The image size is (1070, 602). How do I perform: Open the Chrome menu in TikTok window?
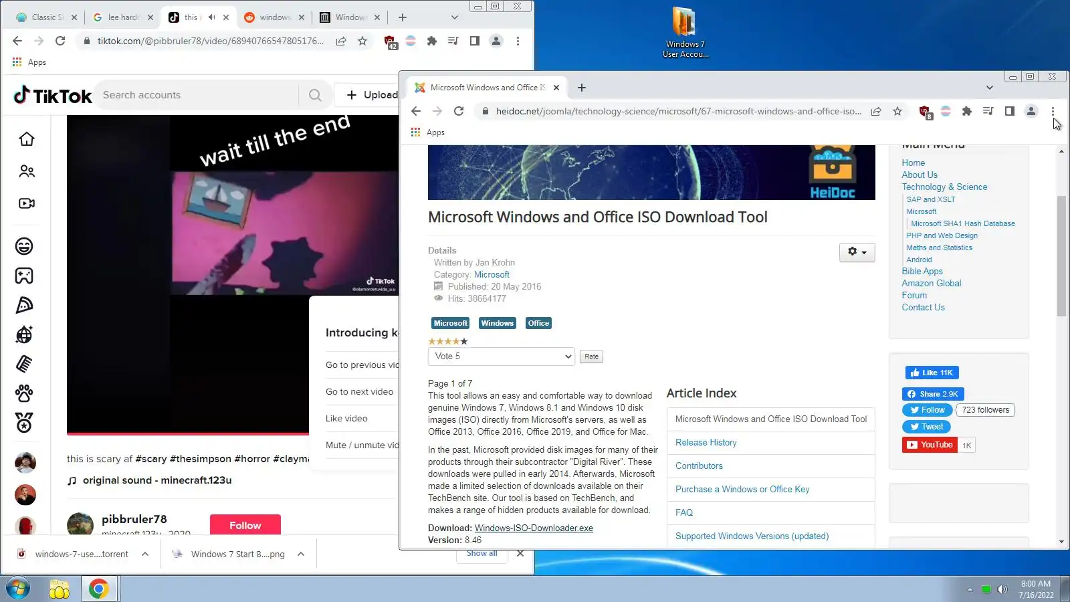click(x=518, y=41)
